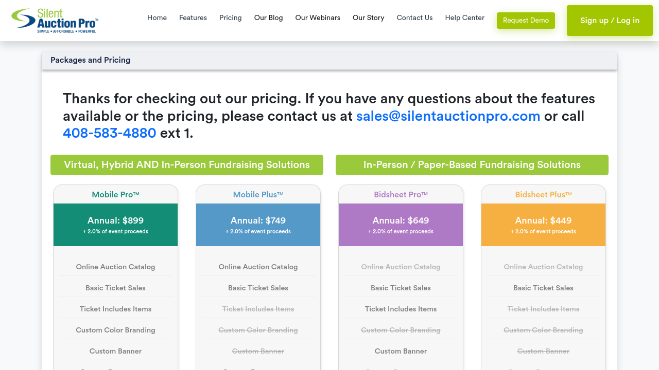The height and width of the screenshot is (370, 659).
Task: Click the 408-583-4880 phone link
Action: [109, 133]
